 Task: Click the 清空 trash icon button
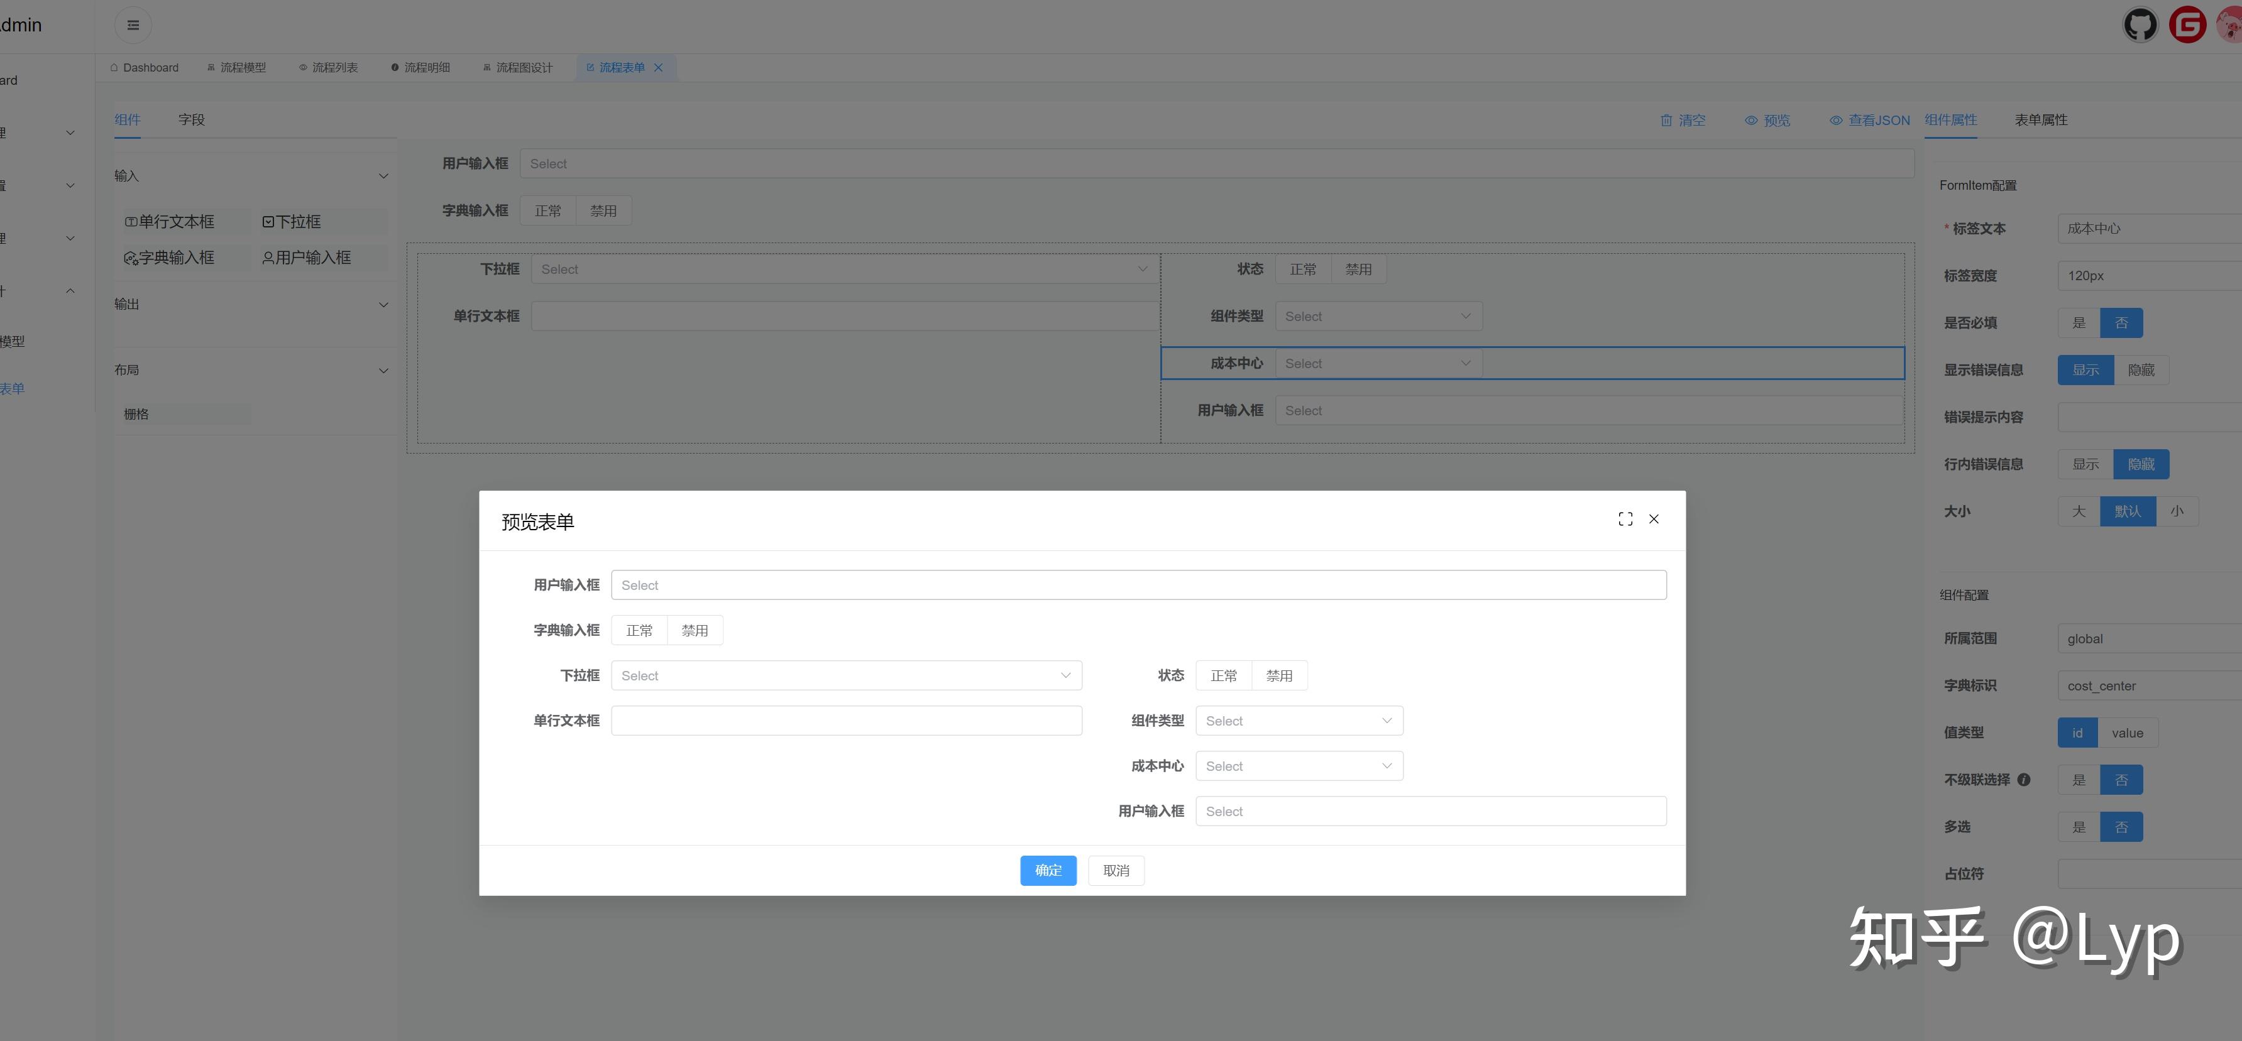[1683, 120]
